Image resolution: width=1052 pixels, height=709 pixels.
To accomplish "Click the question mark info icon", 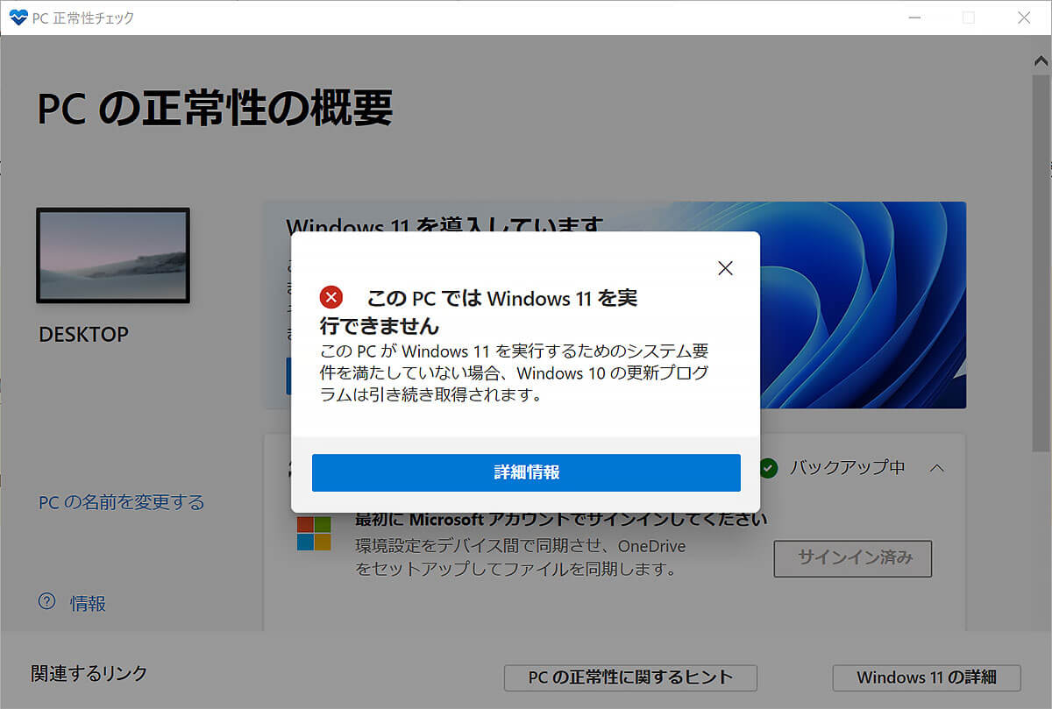I will tap(46, 601).
